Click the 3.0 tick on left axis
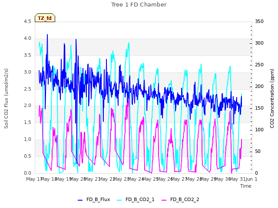The width and height of the screenshot is (278, 208). (x=27, y=72)
